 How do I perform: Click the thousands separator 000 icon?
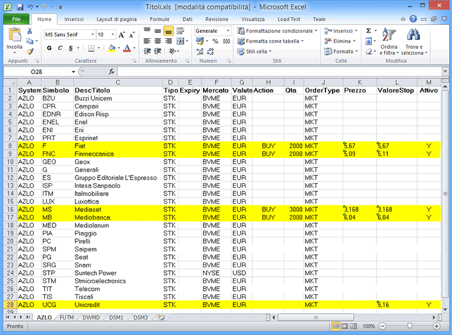click(226, 41)
